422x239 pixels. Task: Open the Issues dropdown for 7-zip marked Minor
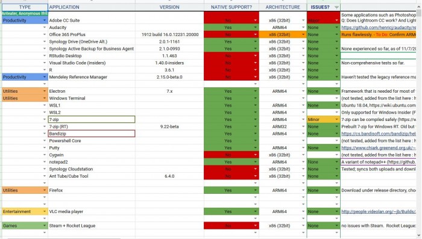point(336,119)
